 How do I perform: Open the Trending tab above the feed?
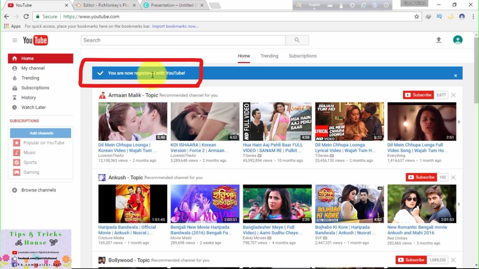click(x=269, y=56)
